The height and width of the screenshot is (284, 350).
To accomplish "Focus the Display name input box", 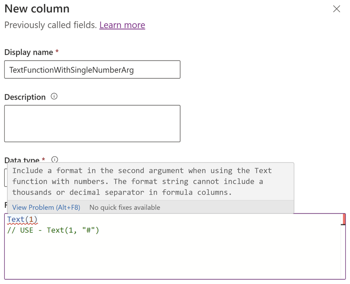I will tap(92, 69).
